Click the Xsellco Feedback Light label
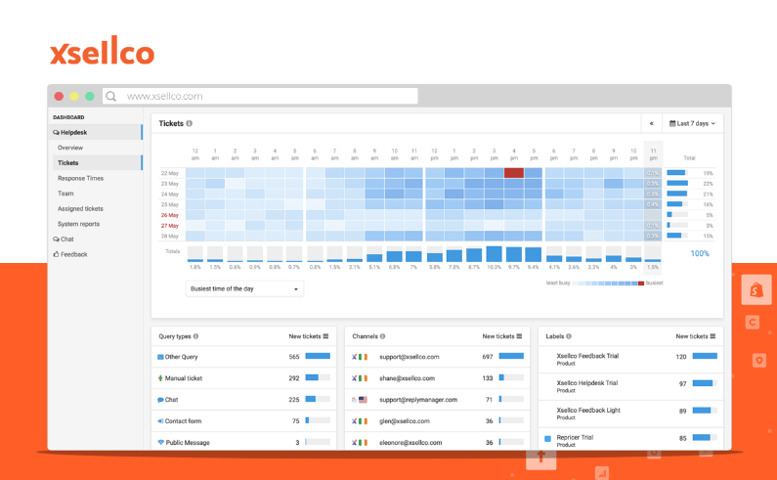Image resolution: width=777 pixels, height=480 pixels. [588, 411]
